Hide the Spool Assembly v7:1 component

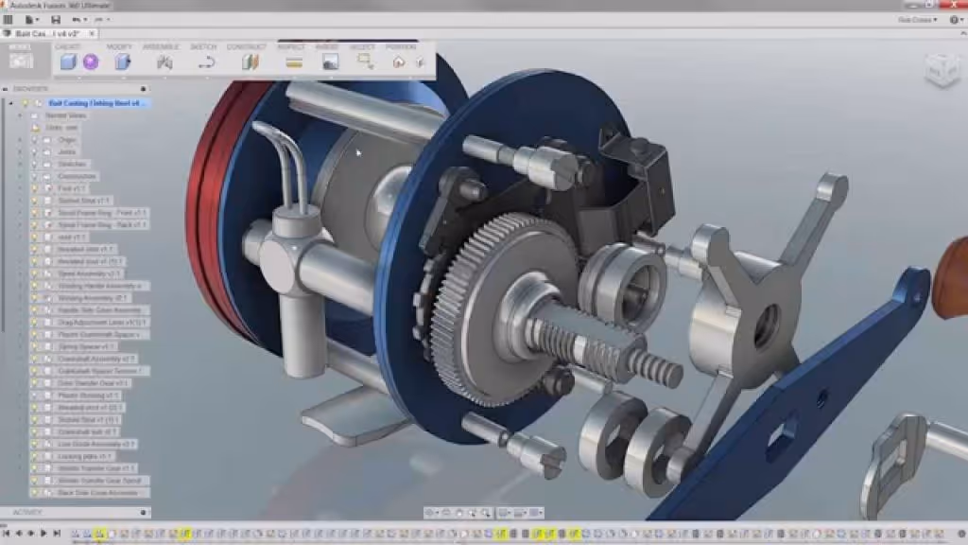(35, 274)
